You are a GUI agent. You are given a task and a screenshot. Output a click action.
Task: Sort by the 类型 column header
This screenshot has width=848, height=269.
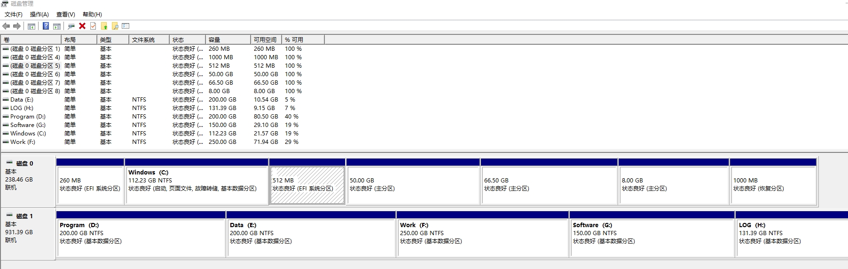coord(113,40)
